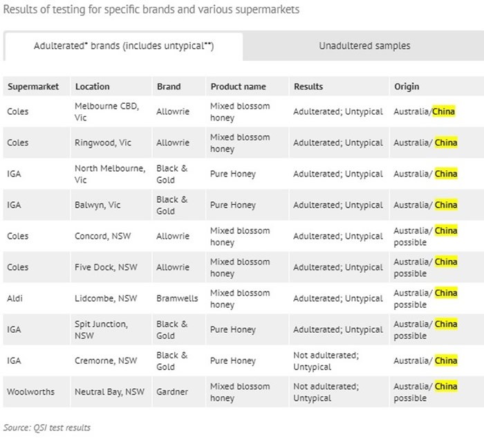Click the Neutral Bay, NSW cell

tap(110, 392)
